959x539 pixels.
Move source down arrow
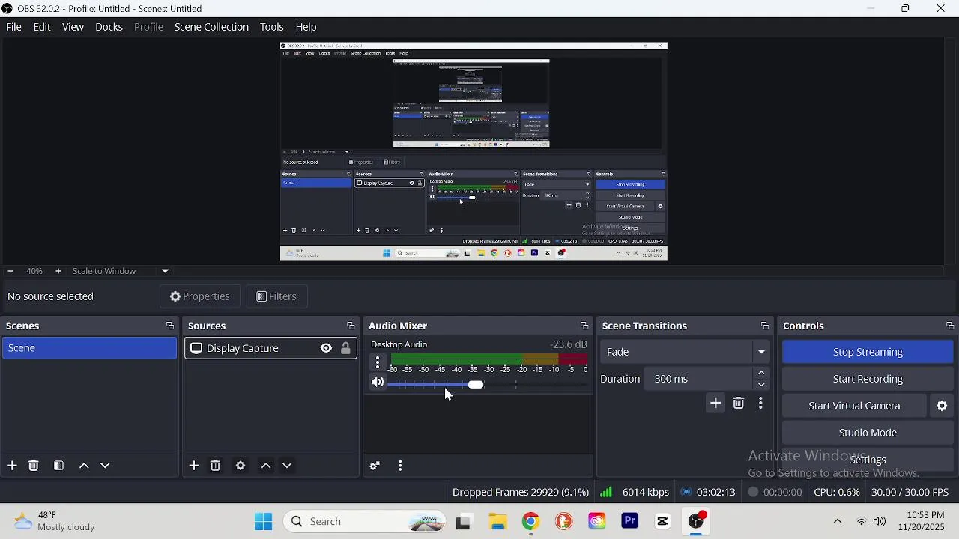288,466
